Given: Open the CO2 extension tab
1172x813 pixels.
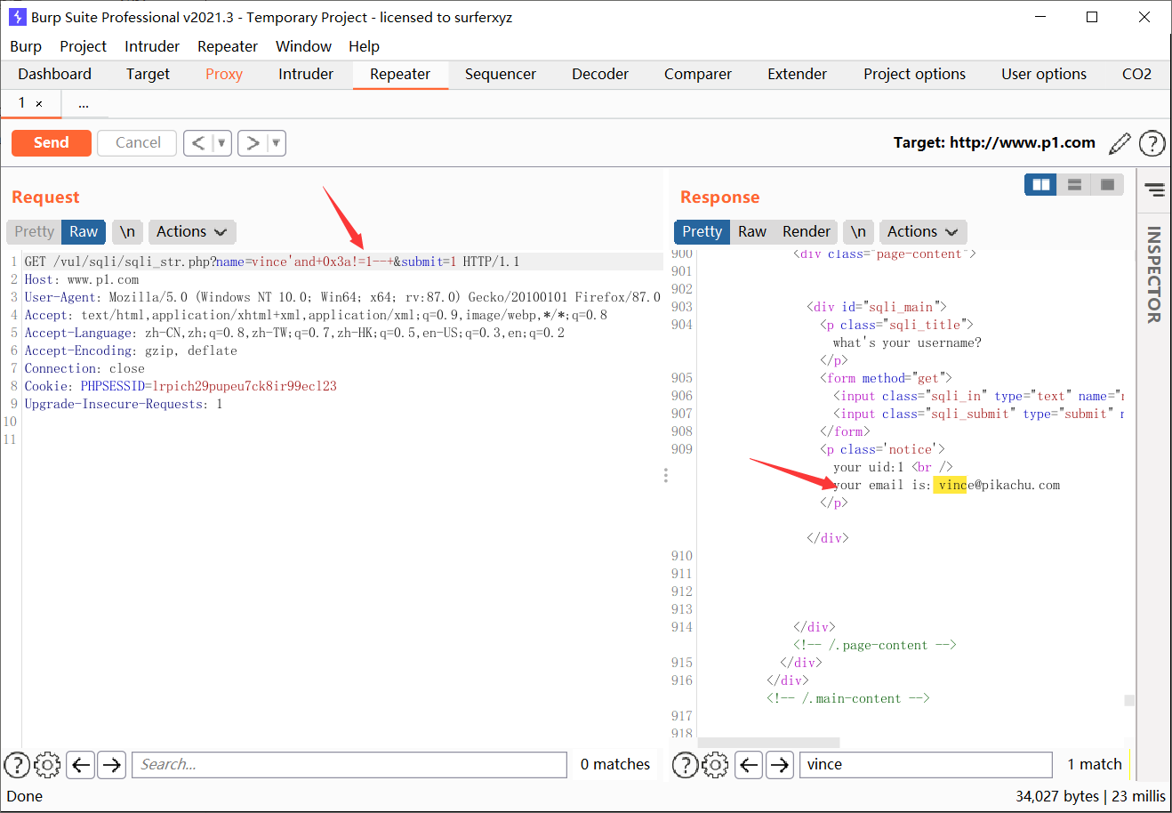Looking at the screenshot, I should click(x=1136, y=74).
